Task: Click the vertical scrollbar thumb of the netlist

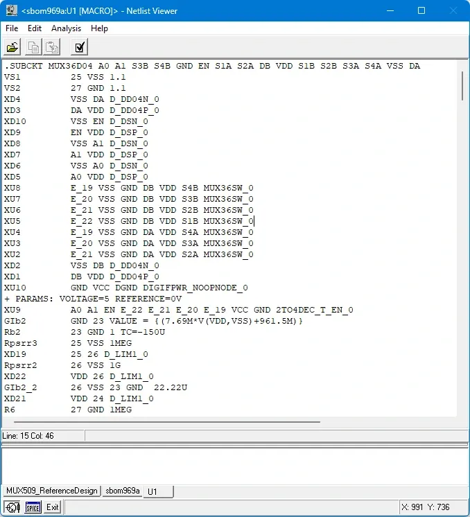Action: (x=462, y=86)
